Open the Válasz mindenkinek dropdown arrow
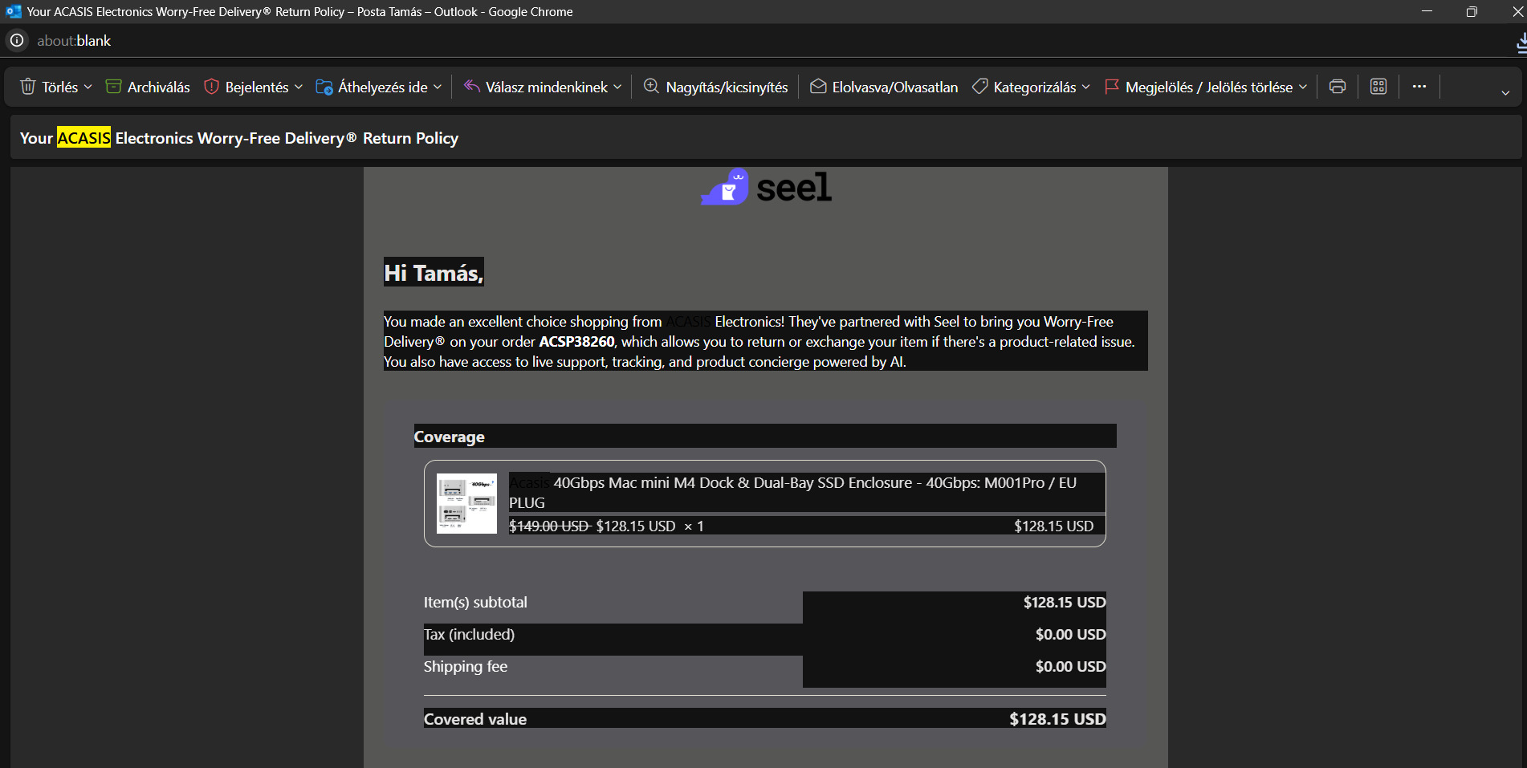 click(x=617, y=87)
